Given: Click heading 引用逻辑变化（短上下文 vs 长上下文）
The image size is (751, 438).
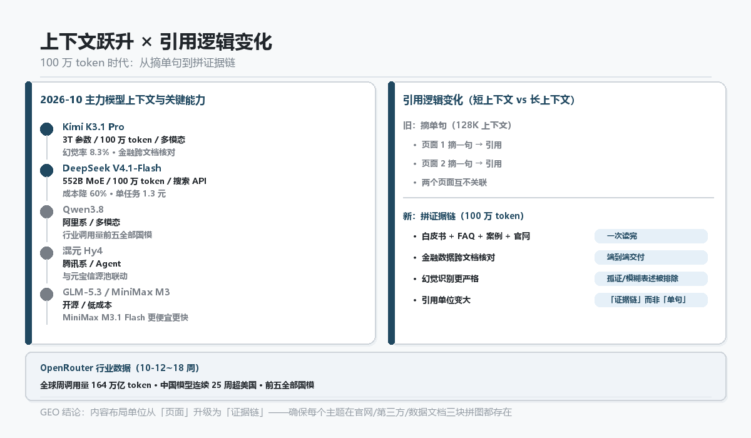Looking at the screenshot, I should coord(489,100).
